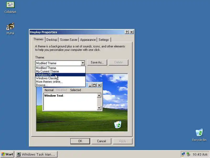
Task: Click Selected in preview window menu
Action: (76, 90)
